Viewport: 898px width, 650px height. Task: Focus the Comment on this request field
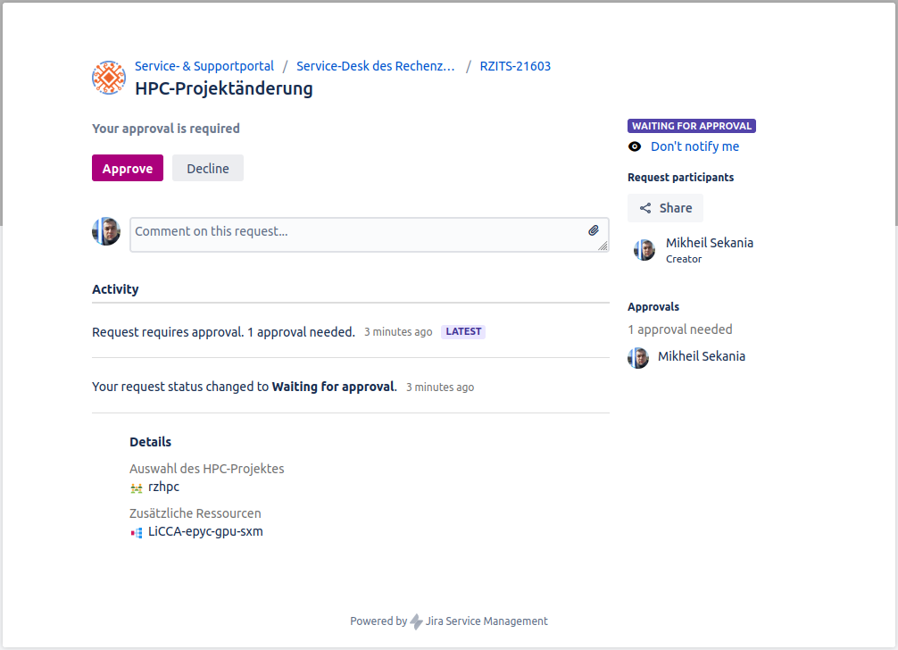357,234
